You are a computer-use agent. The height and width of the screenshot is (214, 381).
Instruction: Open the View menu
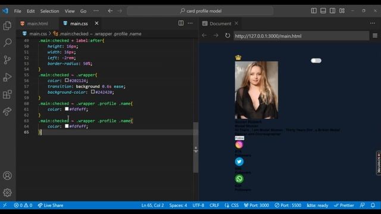[70, 11]
